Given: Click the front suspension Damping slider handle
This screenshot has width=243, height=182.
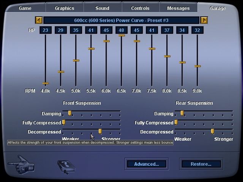Looking at the screenshot, I should [70, 113].
